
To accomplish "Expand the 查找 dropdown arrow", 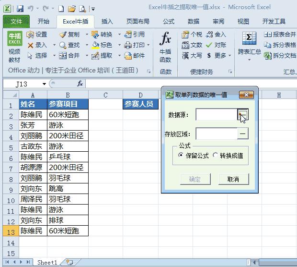I will (87, 45).
